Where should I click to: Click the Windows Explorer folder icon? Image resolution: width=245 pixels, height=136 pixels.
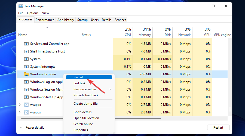click(26, 74)
